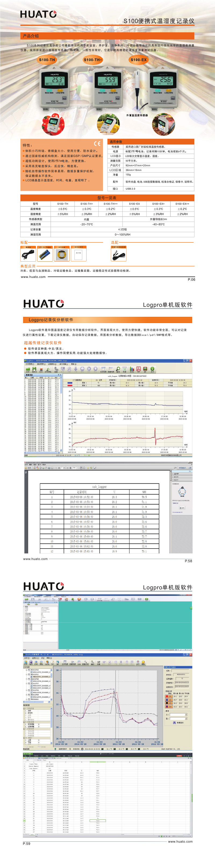This screenshot has width=215, height=863.
Task: Select the S100-TH++ column header in model table
Action: [x=110, y=204]
